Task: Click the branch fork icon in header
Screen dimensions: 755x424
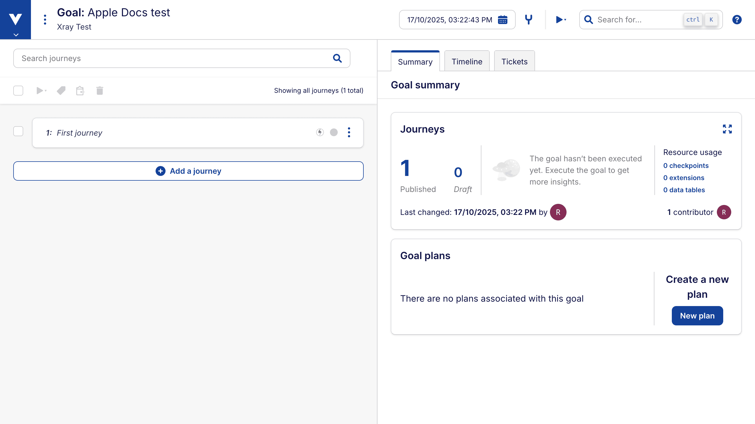Action: click(528, 20)
